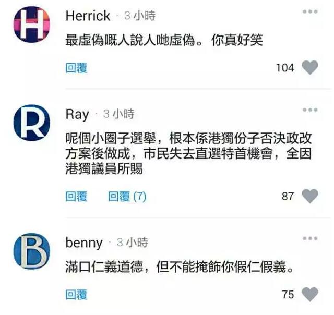The height and width of the screenshot is (315, 334).
Task: Open Herrick's profile avatar
Action: [x=32, y=25]
